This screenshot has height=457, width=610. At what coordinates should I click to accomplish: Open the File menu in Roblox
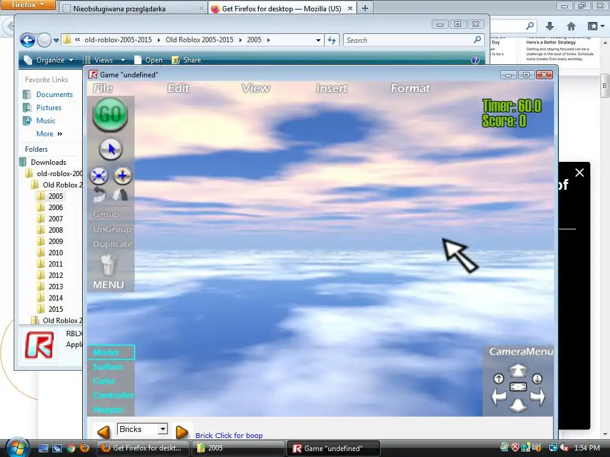pos(103,88)
